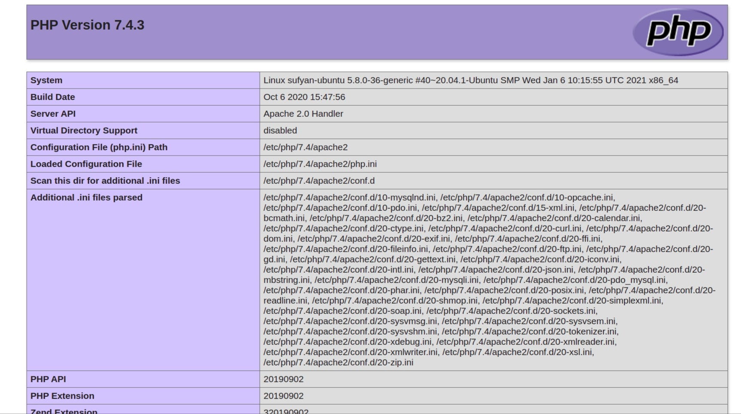Click the Loaded Configuration File label
The image size is (741, 414).
86,164
